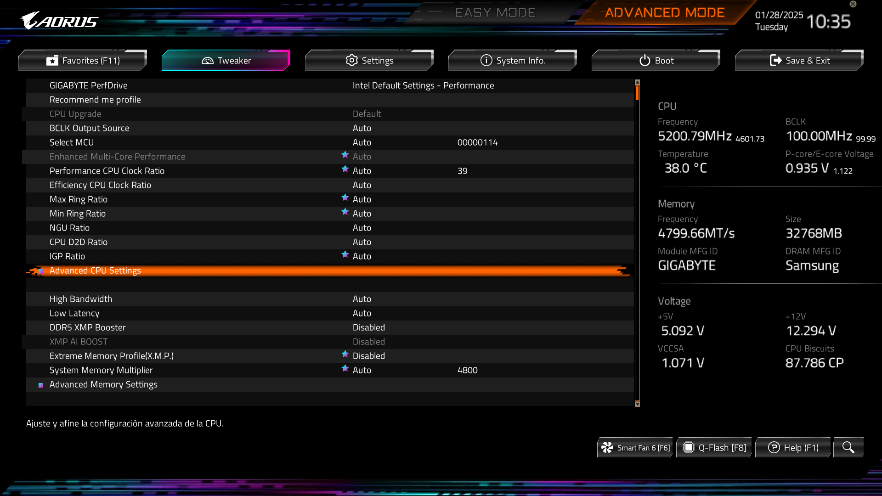The image size is (882, 496).
Task: Click the top-right settings gear icon
Action: (853, 4)
